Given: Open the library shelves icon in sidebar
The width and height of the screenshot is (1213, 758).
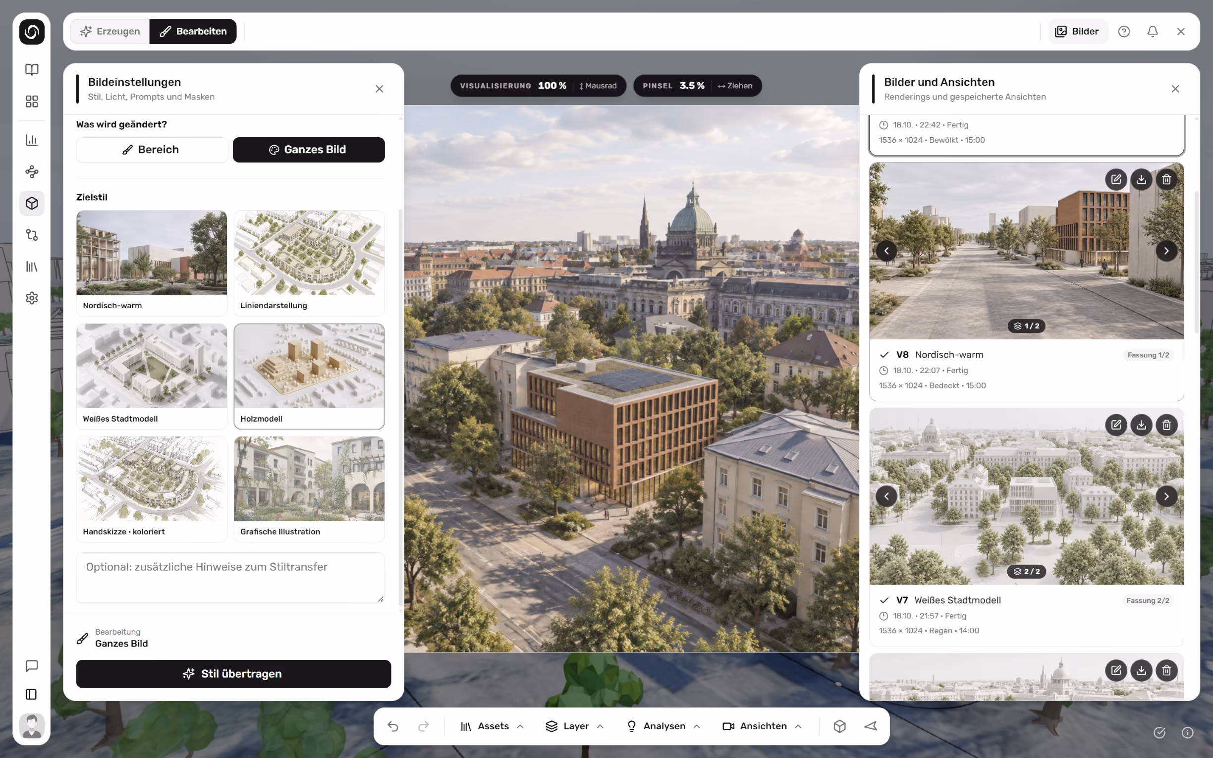Looking at the screenshot, I should click(32, 266).
